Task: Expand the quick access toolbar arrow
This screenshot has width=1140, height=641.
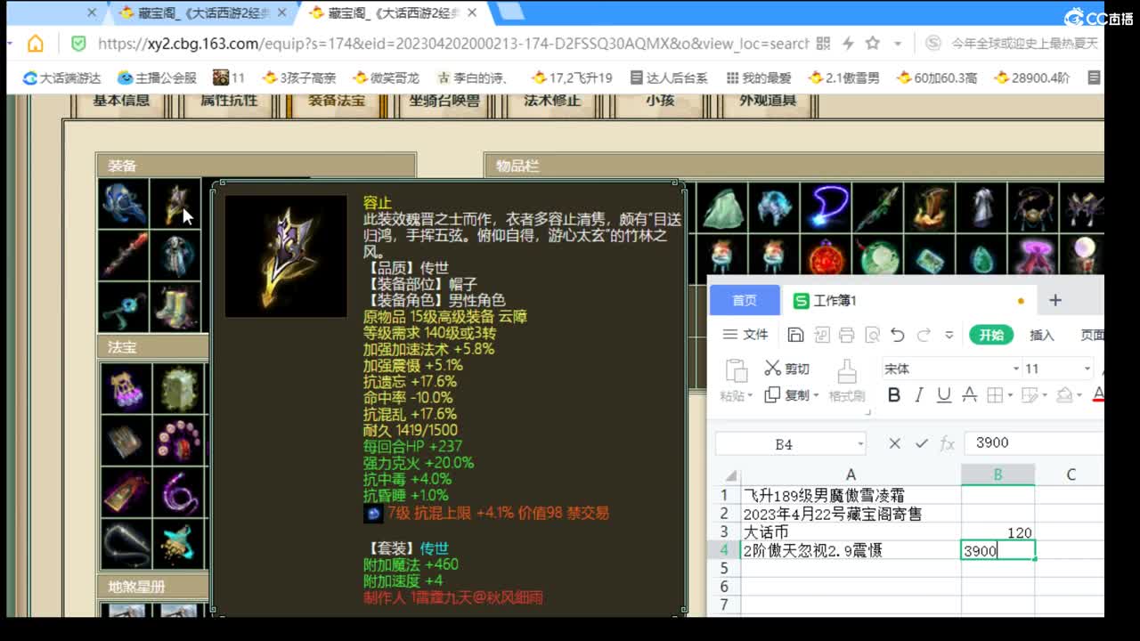Action: tap(949, 335)
